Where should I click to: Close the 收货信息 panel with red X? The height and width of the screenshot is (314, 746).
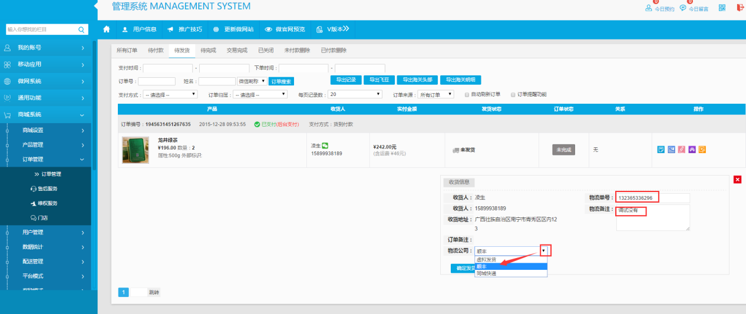[x=737, y=180]
